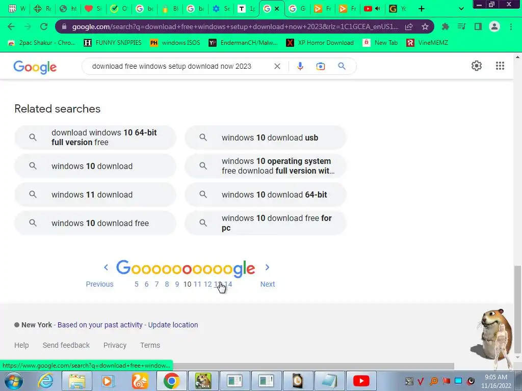
Task: Switch to the first tab with the binary icon
Action: coord(17,9)
